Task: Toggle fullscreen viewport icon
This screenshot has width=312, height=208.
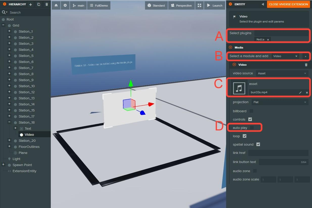Action: tap(199, 5)
